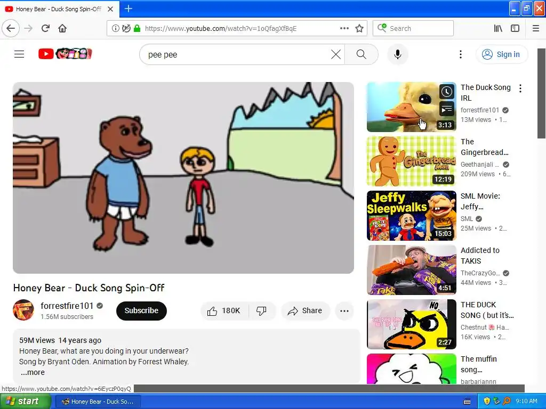This screenshot has height=409, width=546.
Task: Open Jeffy Sleepwalks thumbnail
Action: coord(411,216)
